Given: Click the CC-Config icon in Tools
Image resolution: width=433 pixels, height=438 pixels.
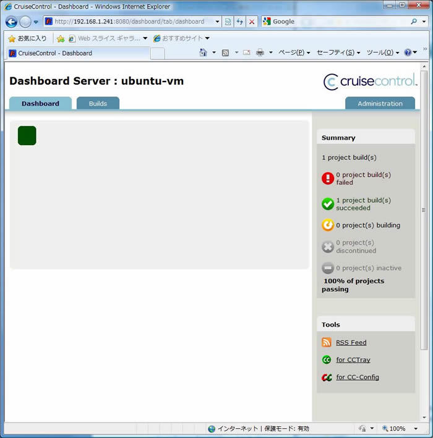Looking at the screenshot, I should coord(327,377).
